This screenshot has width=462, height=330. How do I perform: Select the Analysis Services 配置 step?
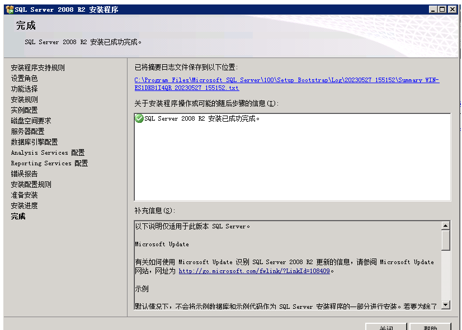pos(48,152)
